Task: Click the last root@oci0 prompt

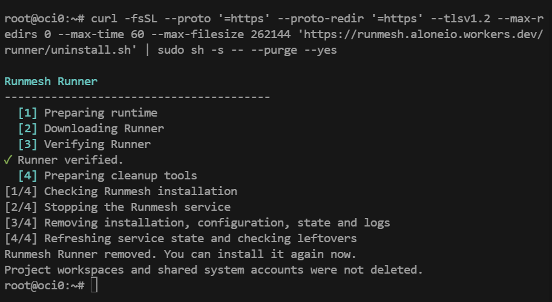Action: tap(44, 286)
